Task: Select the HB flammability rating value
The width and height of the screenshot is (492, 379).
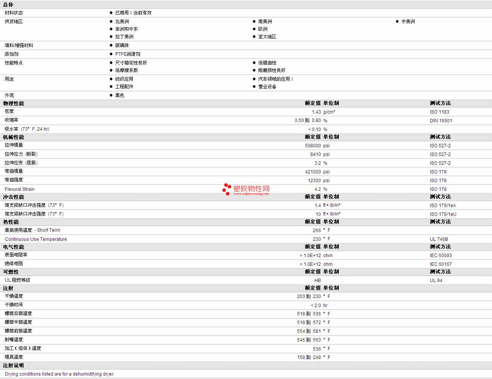Action: tap(318, 281)
